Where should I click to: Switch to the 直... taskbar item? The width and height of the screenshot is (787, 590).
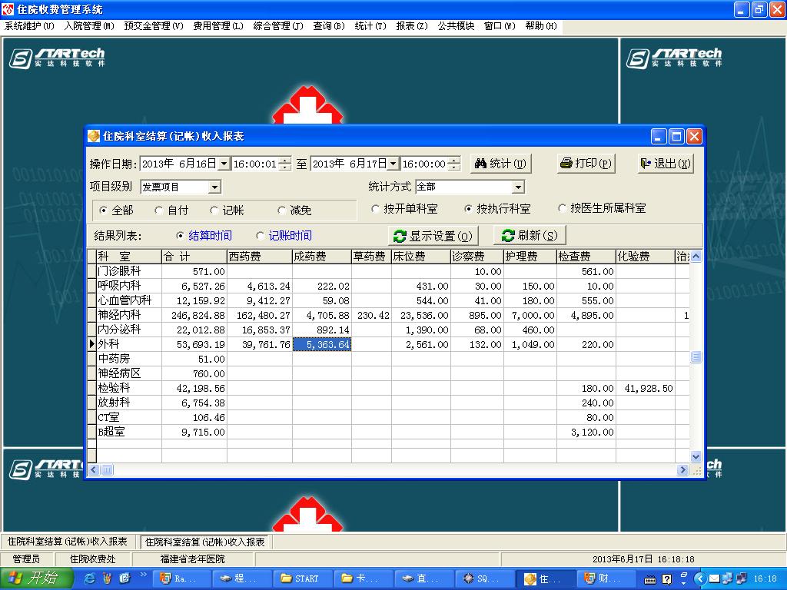424,578
